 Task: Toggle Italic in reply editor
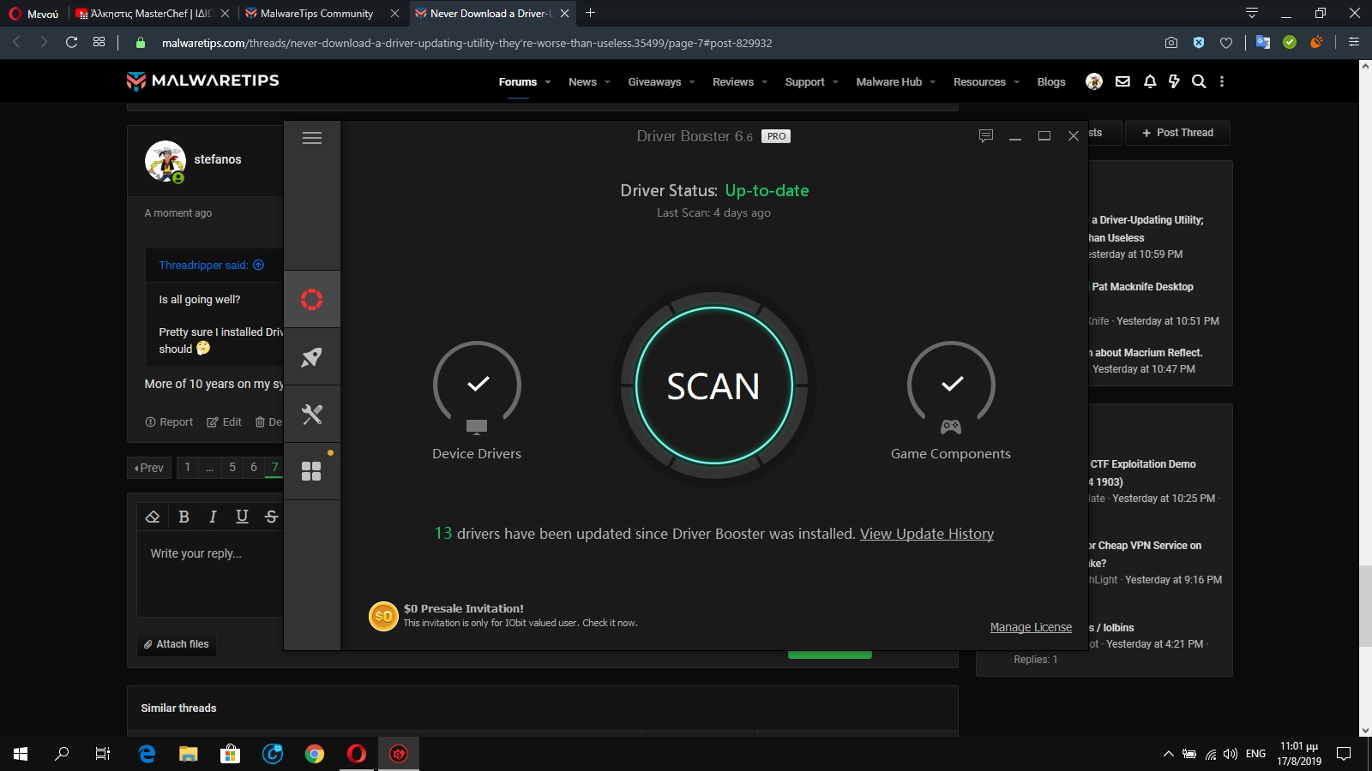point(213,517)
